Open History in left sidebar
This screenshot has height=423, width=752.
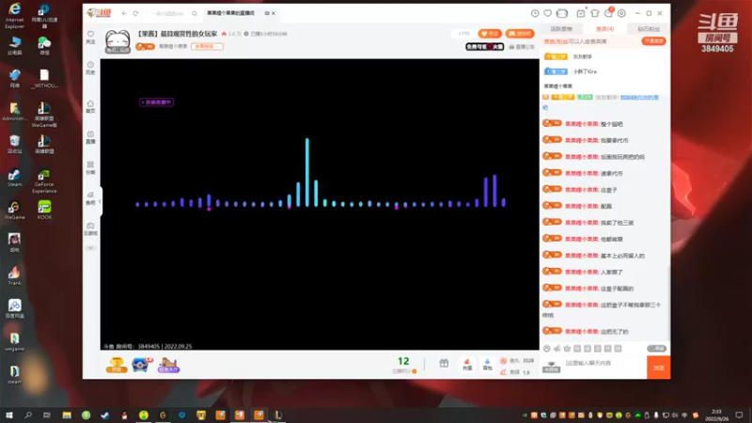90,68
